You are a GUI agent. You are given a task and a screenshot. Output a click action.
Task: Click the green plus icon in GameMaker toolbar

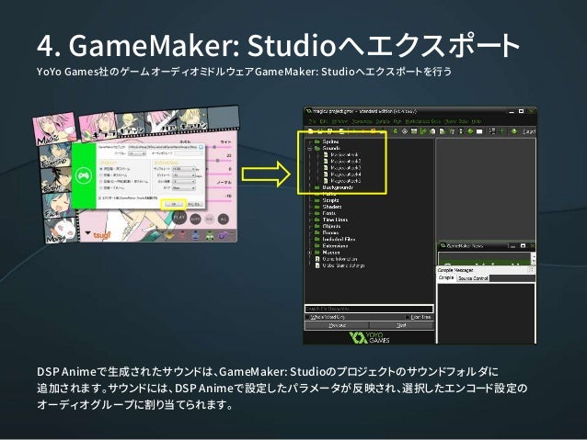click(x=501, y=131)
